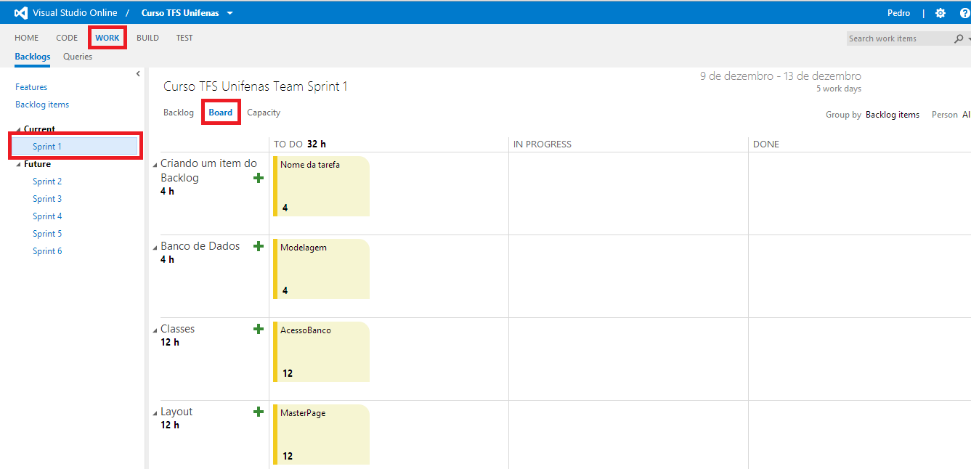The height and width of the screenshot is (469, 971).
Task: Click remaining hours 12 on MasterPage card
Action: coord(288,456)
